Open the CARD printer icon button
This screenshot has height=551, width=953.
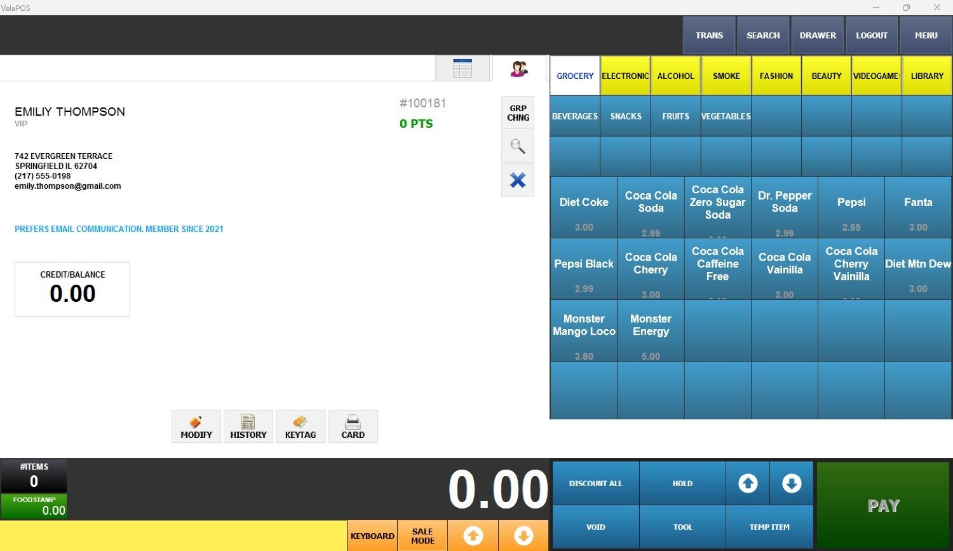point(353,426)
